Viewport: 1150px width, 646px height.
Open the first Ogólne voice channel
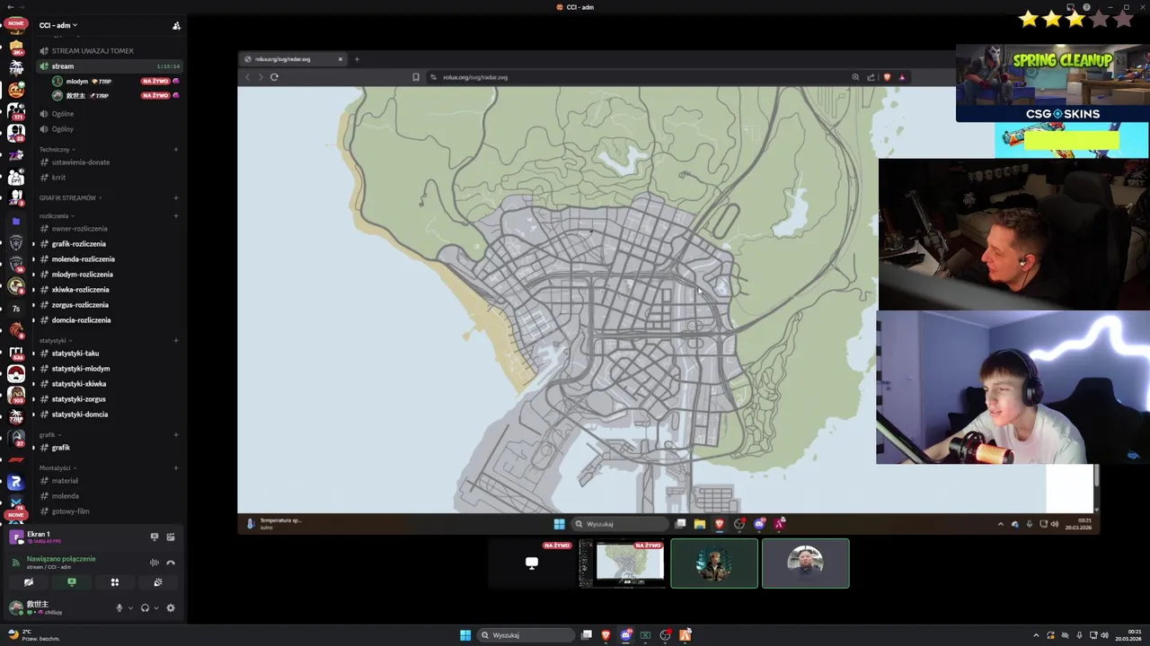(x=109, y=114)
